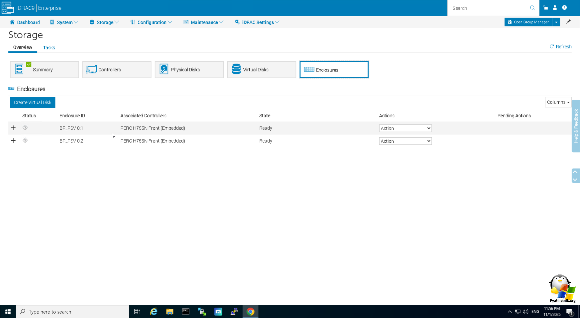Open Chrome from the Windows taskbar

click(250, 312)
